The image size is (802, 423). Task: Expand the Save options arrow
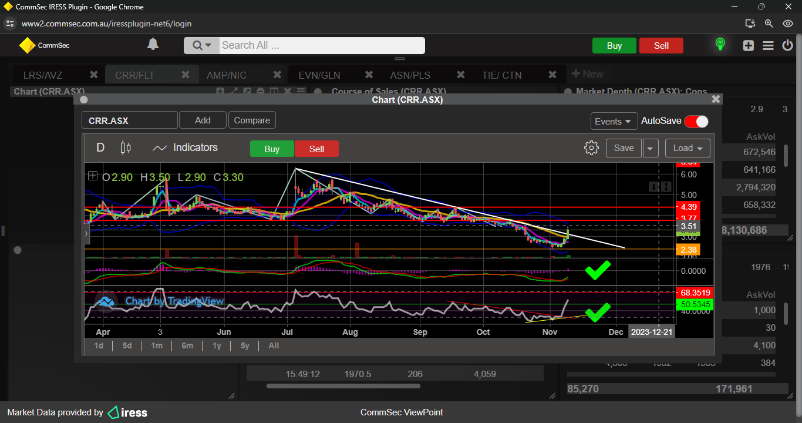point(650,148)
